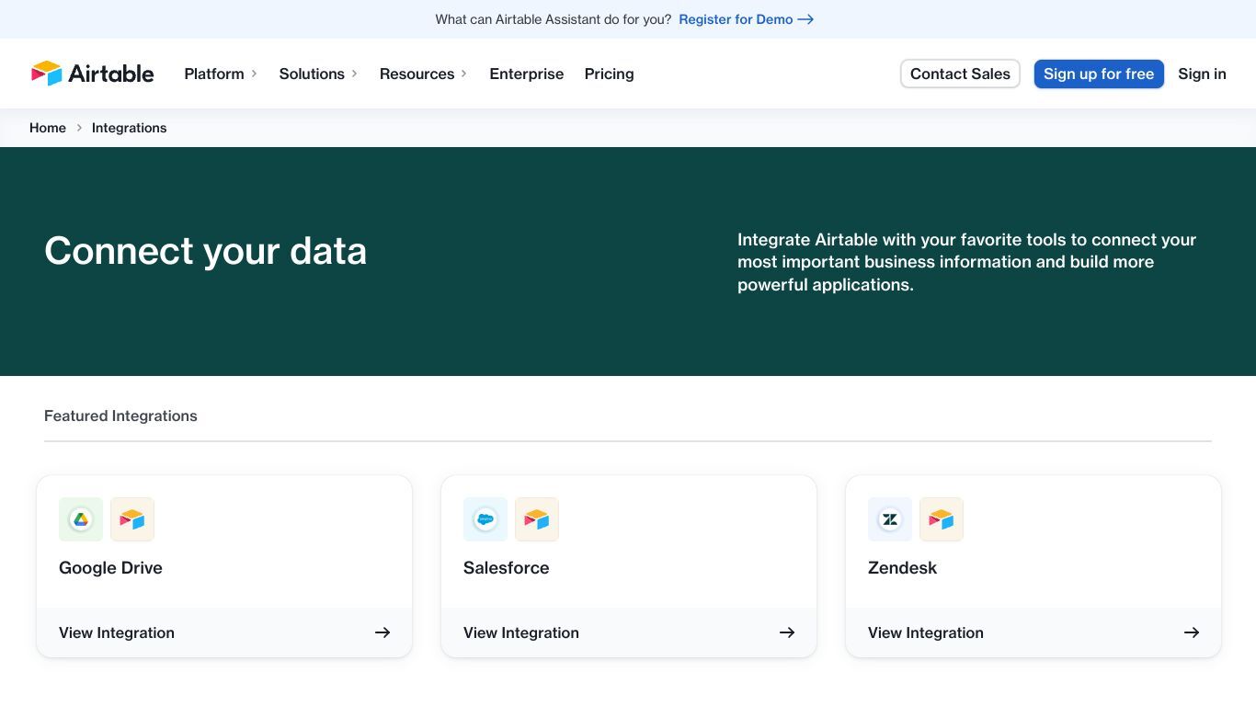Click the Airtable logo in the header
The width and height of the screenshot is (1256, 706).
coord(92,74)
